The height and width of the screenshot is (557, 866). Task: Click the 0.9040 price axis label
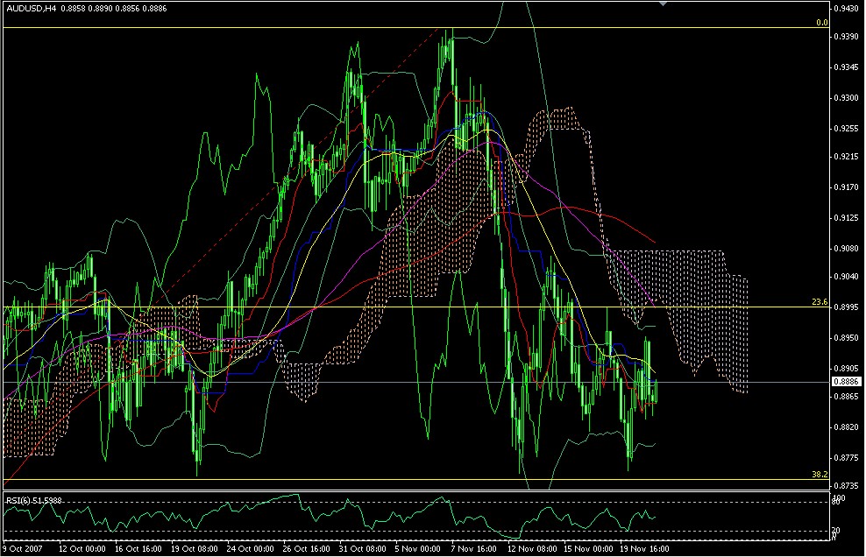click(x=846, y=277)
